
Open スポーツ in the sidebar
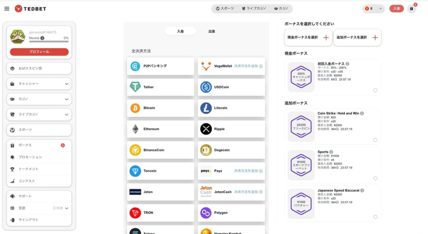(39, 130)
